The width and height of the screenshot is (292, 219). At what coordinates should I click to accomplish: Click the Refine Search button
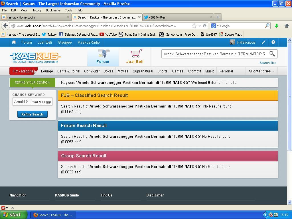(33, 114)
